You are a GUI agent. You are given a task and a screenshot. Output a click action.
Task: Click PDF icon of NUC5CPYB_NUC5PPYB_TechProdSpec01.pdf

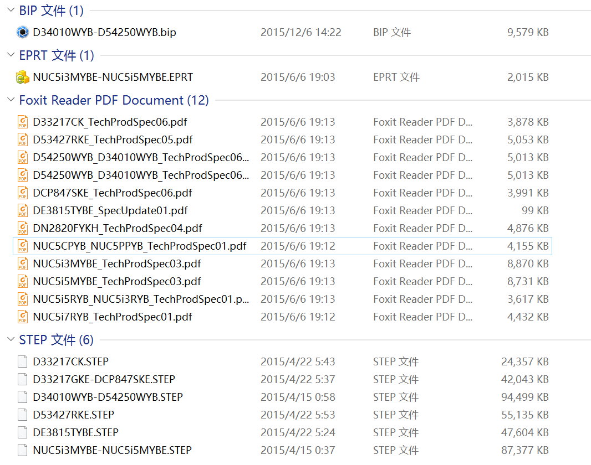pyautogui.click(x=23, y=246)
